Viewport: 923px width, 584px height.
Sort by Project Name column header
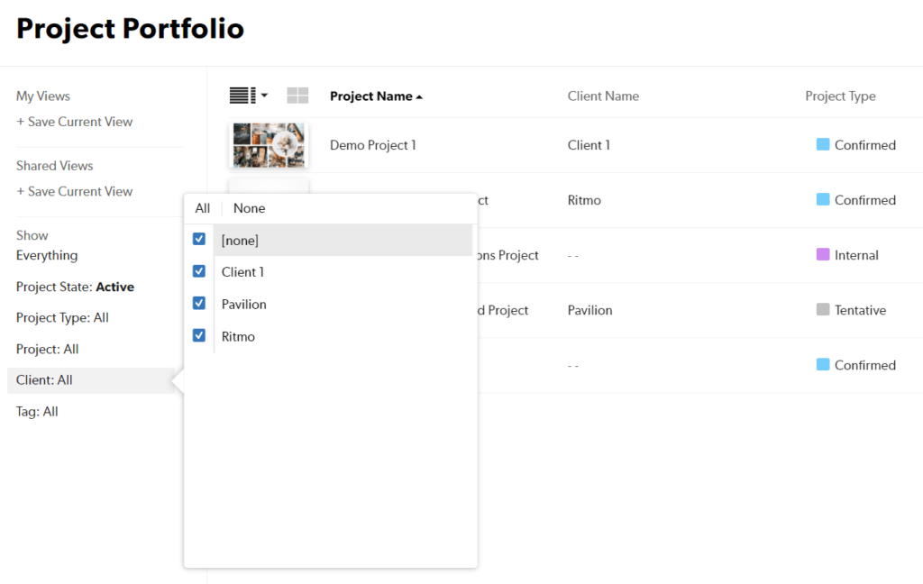376,96
